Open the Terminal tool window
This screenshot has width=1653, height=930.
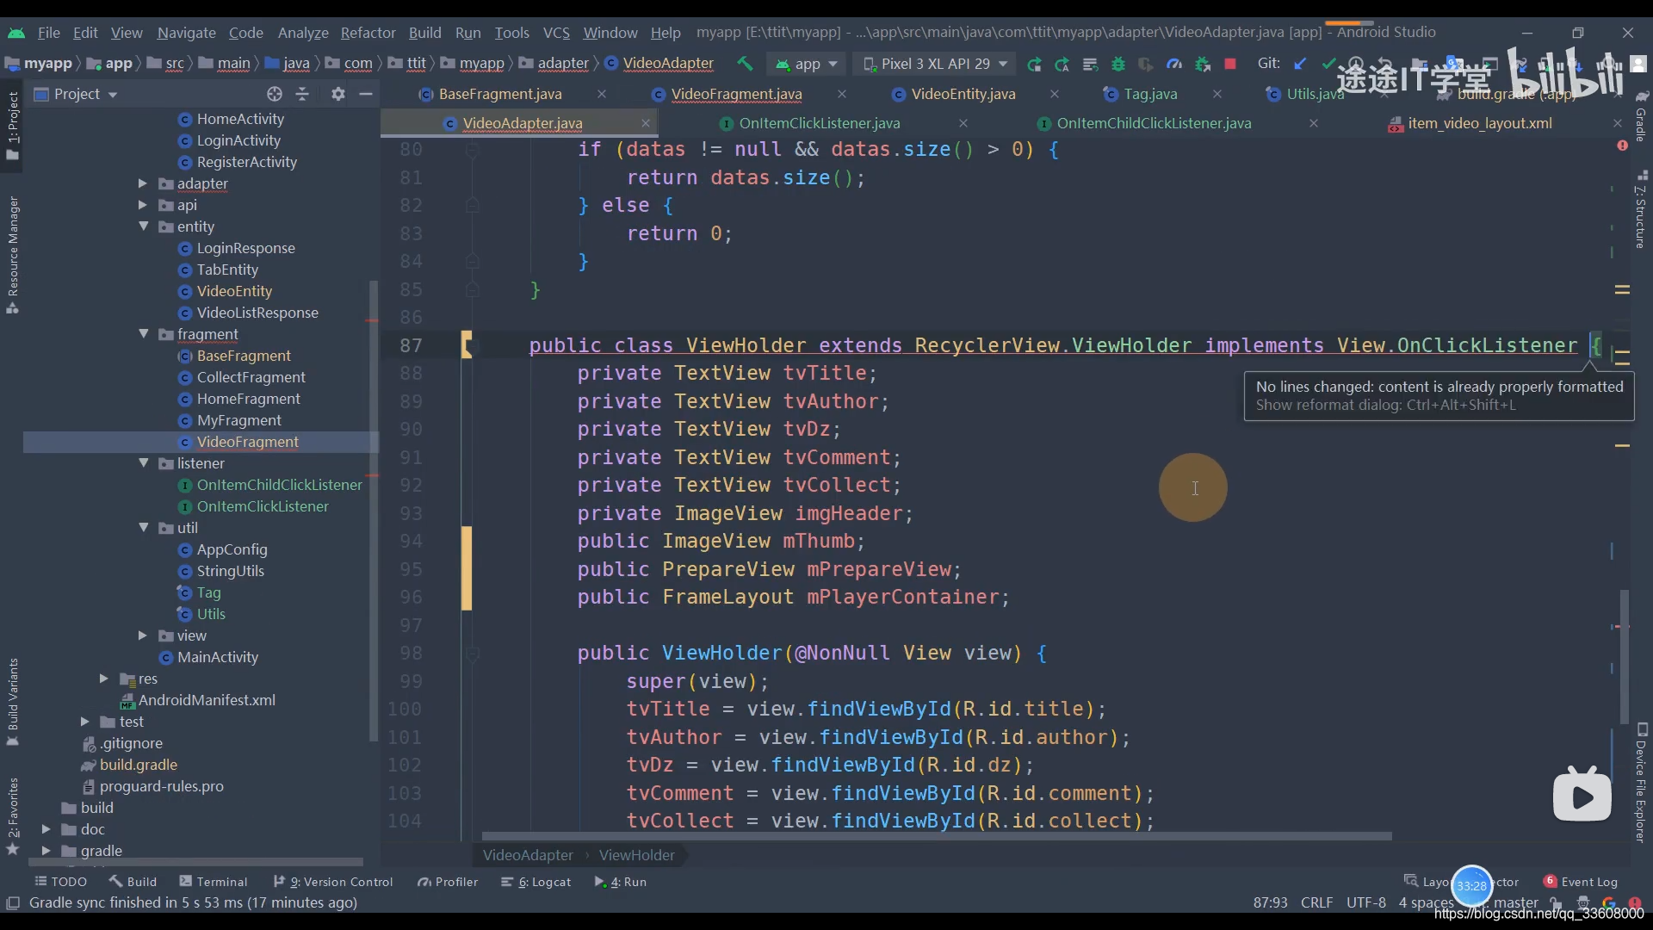[x=214, y=882]
